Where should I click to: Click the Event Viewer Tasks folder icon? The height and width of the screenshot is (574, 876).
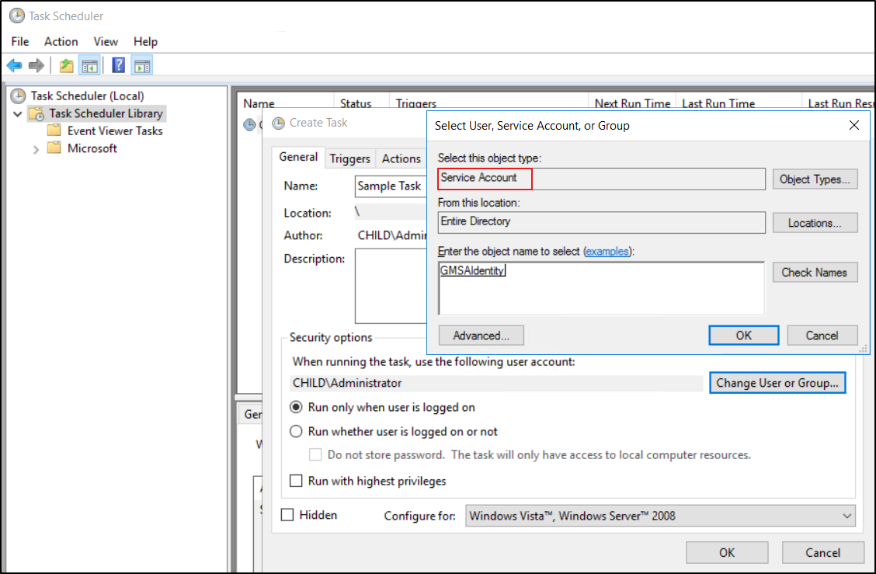click(x=54, y=130)
